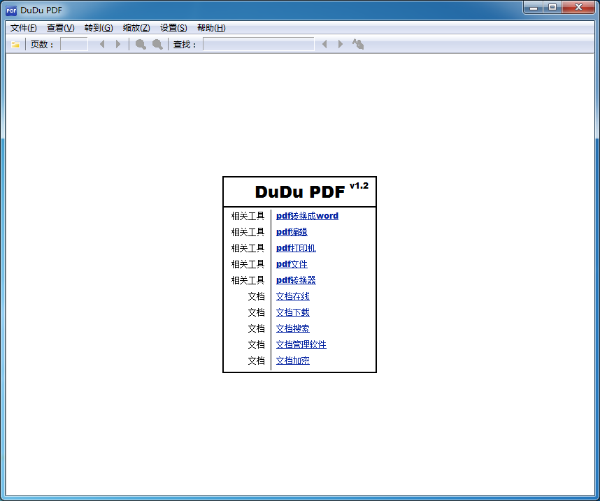
Task: Click the first magnifier zoom icon
Action: click(x=141, y=45)
